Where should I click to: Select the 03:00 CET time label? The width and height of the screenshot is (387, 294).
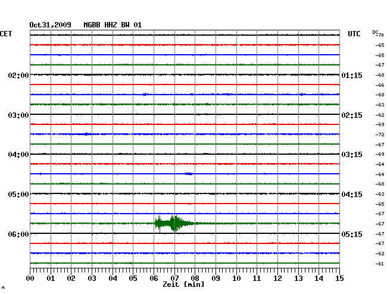point(18,115)
